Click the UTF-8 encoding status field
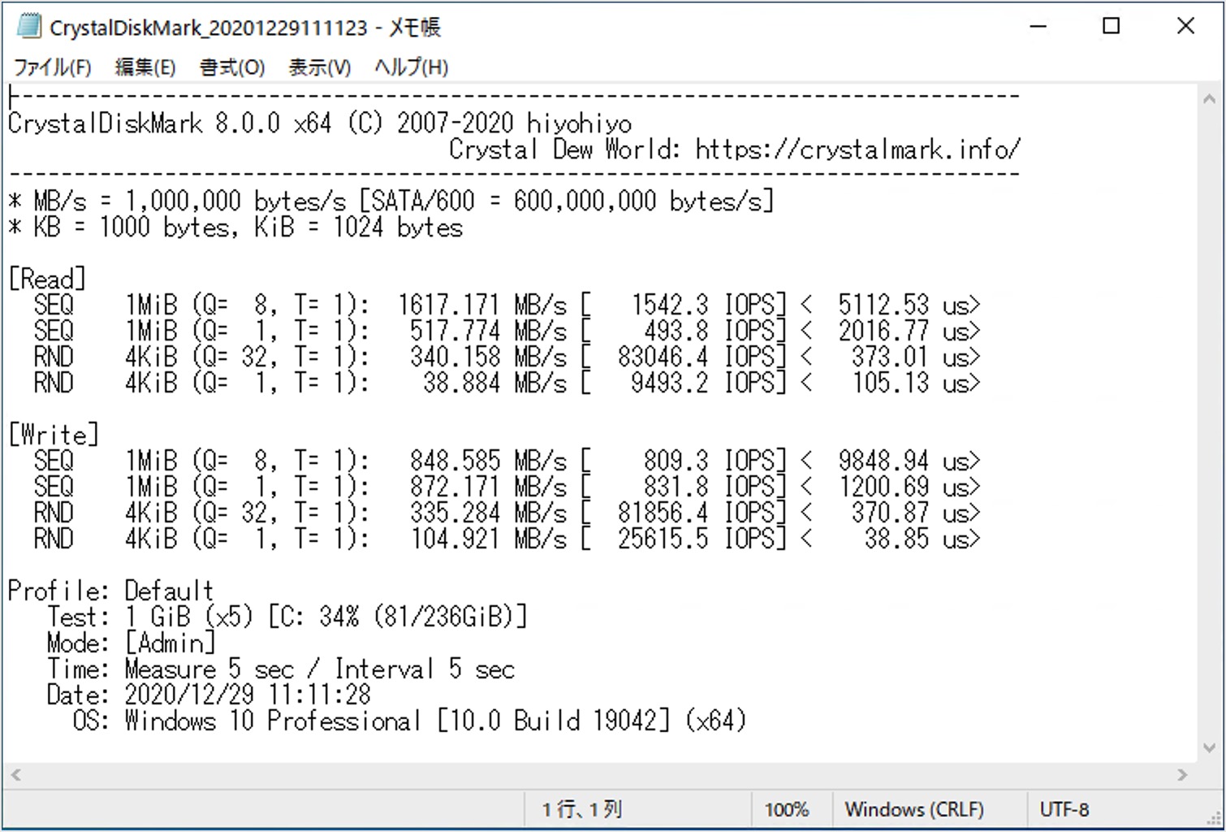 pyautogui.click(x=1064, y=809)
